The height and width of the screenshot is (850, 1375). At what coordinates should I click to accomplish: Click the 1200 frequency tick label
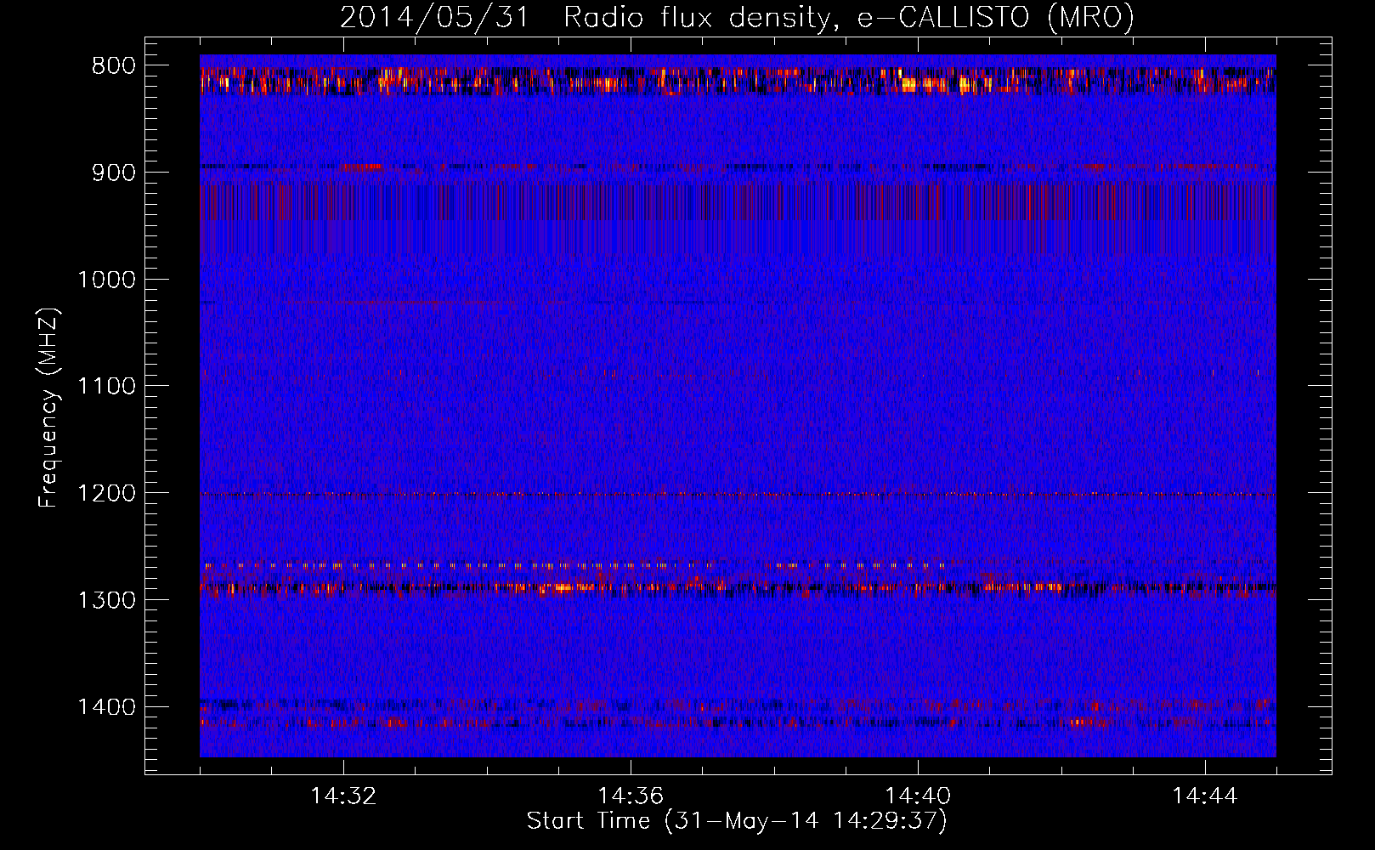[107, 494]
